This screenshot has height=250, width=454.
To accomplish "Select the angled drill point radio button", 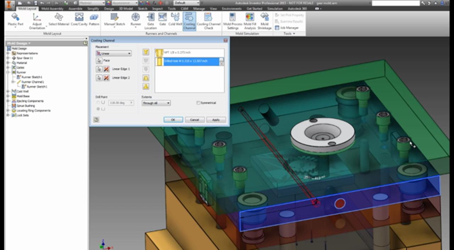I will [98, 103].
